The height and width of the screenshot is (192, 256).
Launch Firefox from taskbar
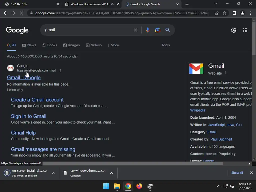(x=139, y=186)
